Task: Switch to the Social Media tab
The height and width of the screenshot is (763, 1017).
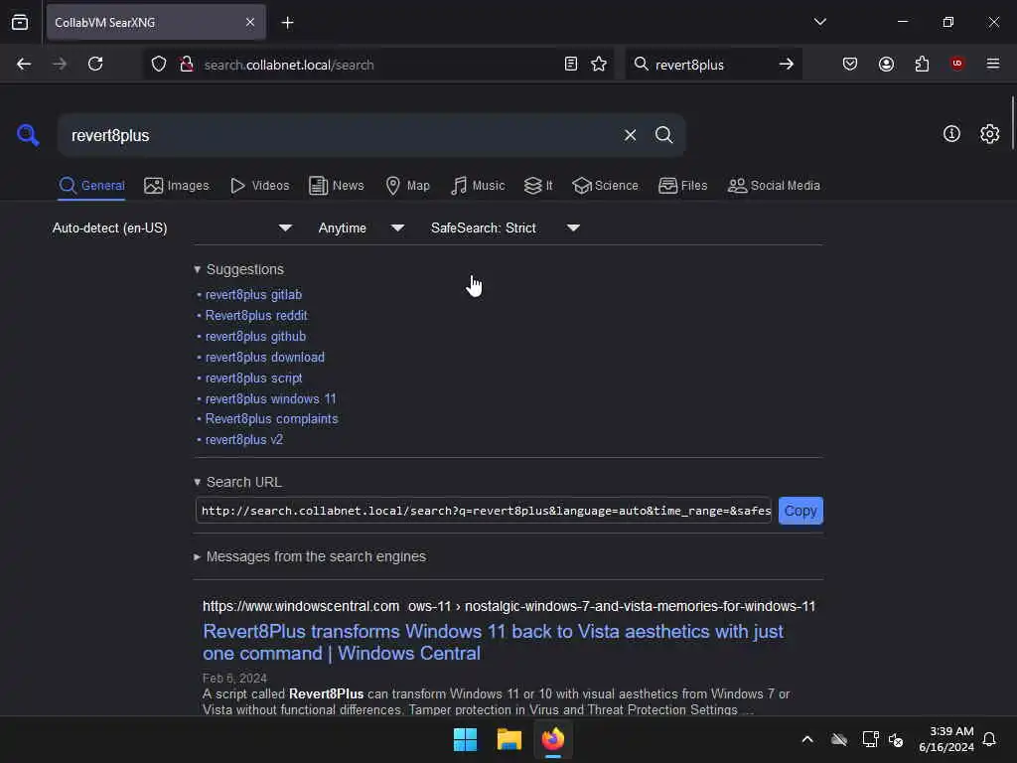Action: (774, 186)
